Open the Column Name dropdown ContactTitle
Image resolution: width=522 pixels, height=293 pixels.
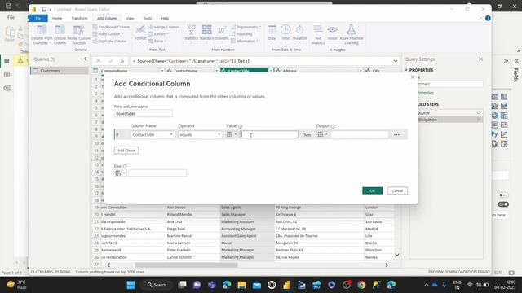point(153,134)
